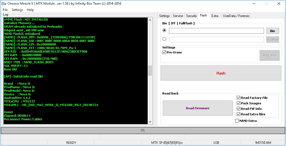Click the 'Brand : Nova 5i' log line
Screen dimensions: 286x146
[x=17, y=84]
